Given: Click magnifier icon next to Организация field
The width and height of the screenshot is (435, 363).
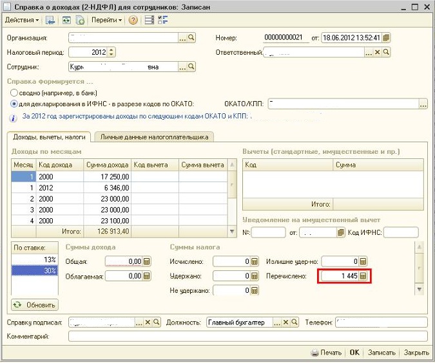Looking at the screenshot, I should point(191,38).
